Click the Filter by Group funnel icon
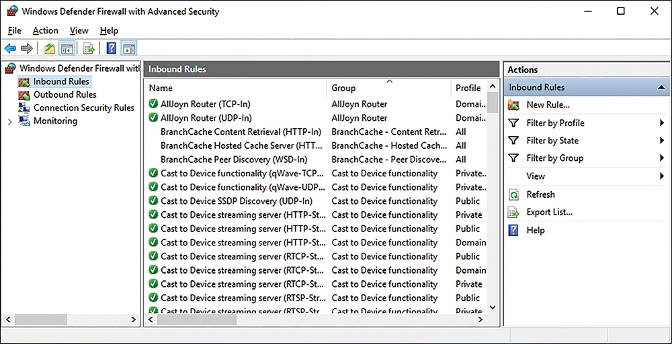672x344 pixels. click(x=513, y=158)
